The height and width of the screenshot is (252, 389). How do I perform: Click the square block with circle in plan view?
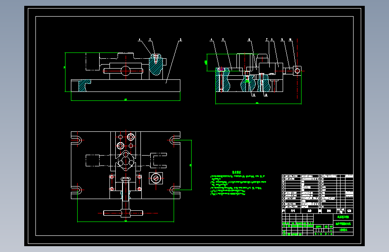(156, 178)
